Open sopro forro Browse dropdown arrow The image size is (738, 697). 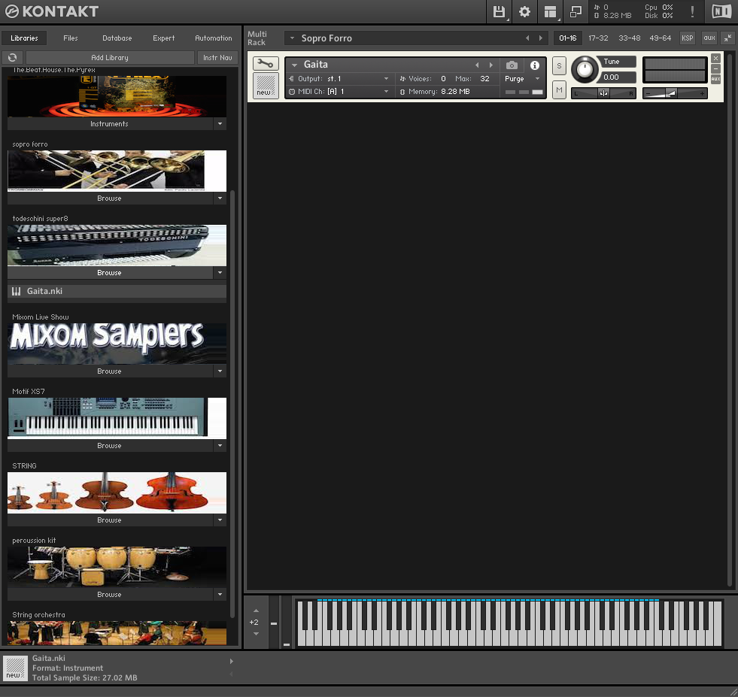(x=220, y=198)
